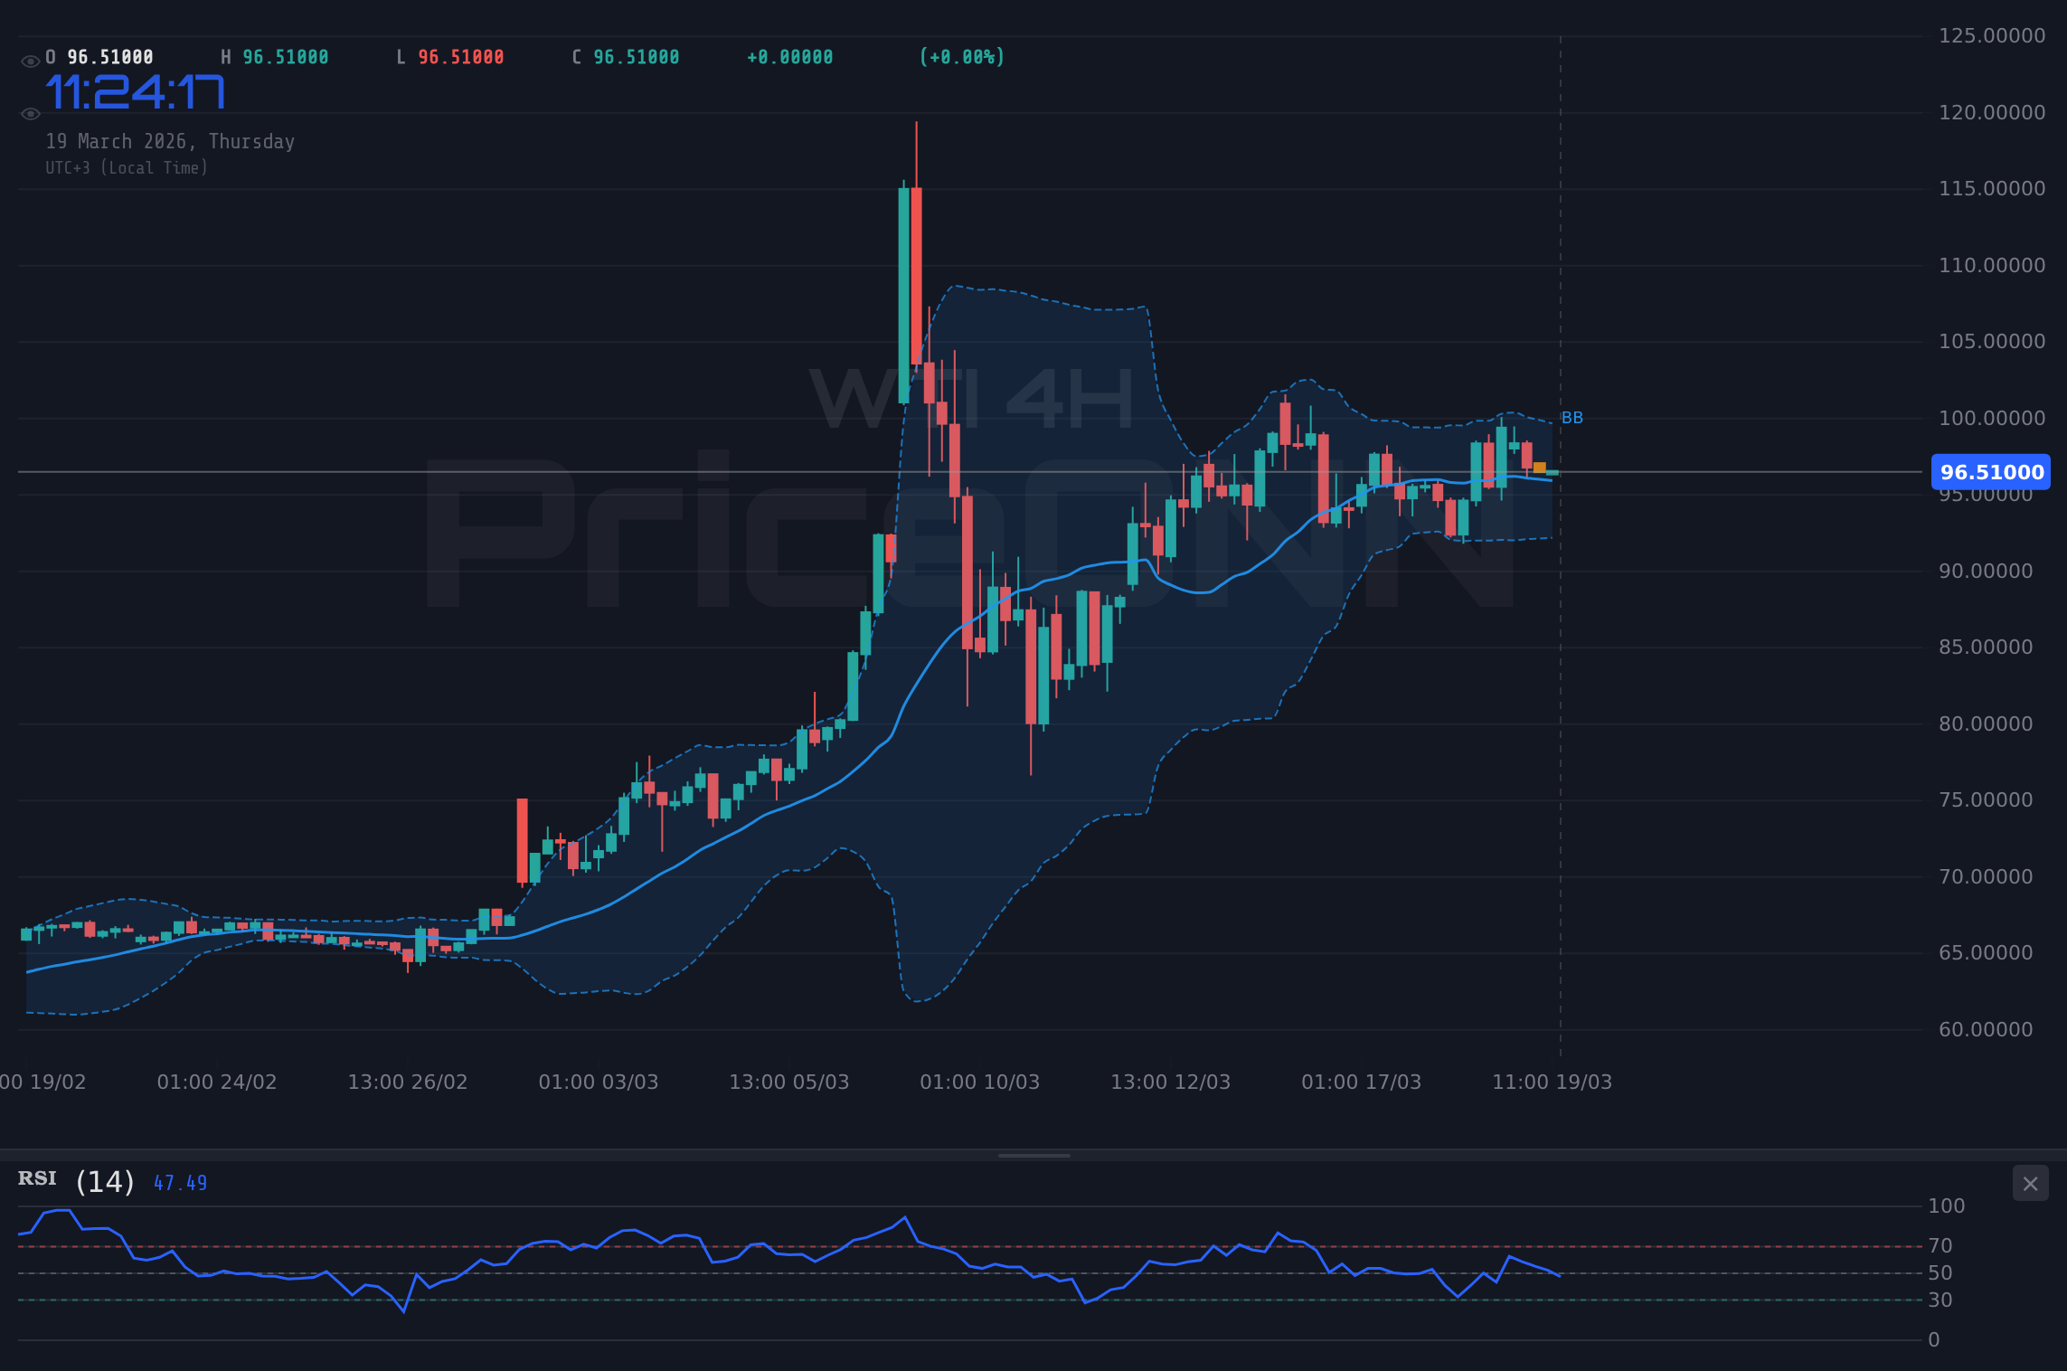Click the UTC+3 (Local Time) label
This screenshot has width=2067, height=1371.
click(x=127, y=168)
